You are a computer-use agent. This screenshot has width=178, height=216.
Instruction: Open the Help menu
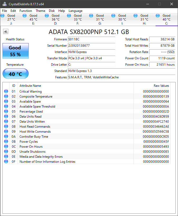[62, 11]
